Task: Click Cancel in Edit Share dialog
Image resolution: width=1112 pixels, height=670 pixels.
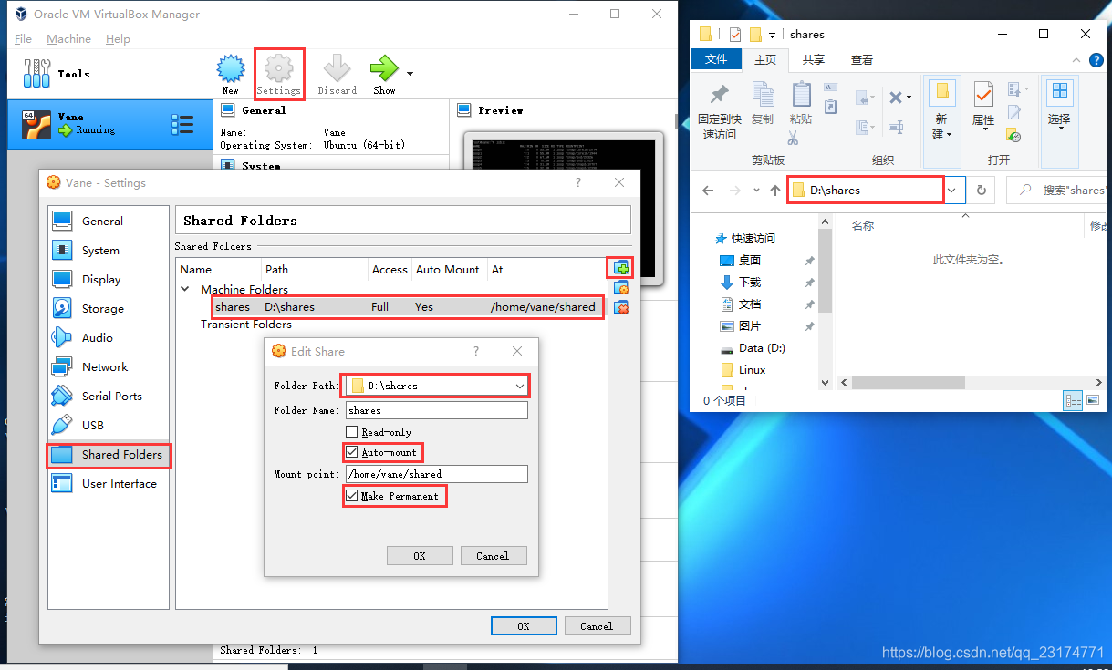Action: pyautogui.click(x=493, y=556)
